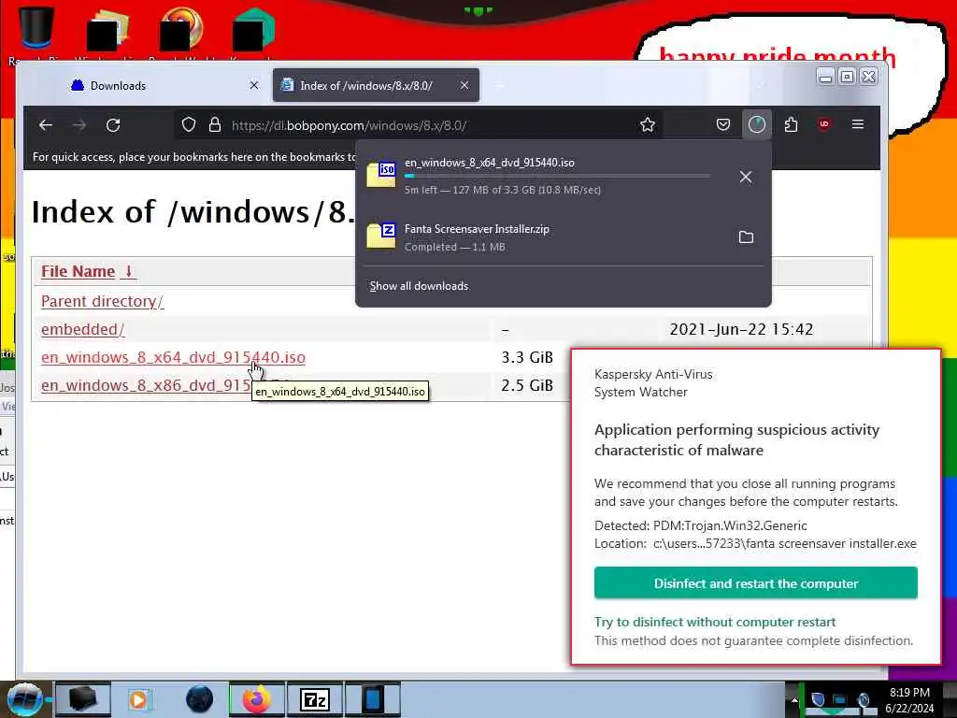
Task: Close the Index of /windows/8.x/8.0/ tab
Action: point(464,85)
